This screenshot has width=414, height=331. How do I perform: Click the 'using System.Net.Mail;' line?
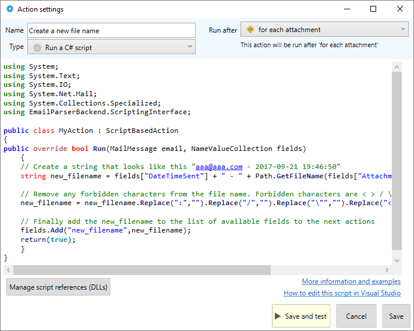(50, 94)
